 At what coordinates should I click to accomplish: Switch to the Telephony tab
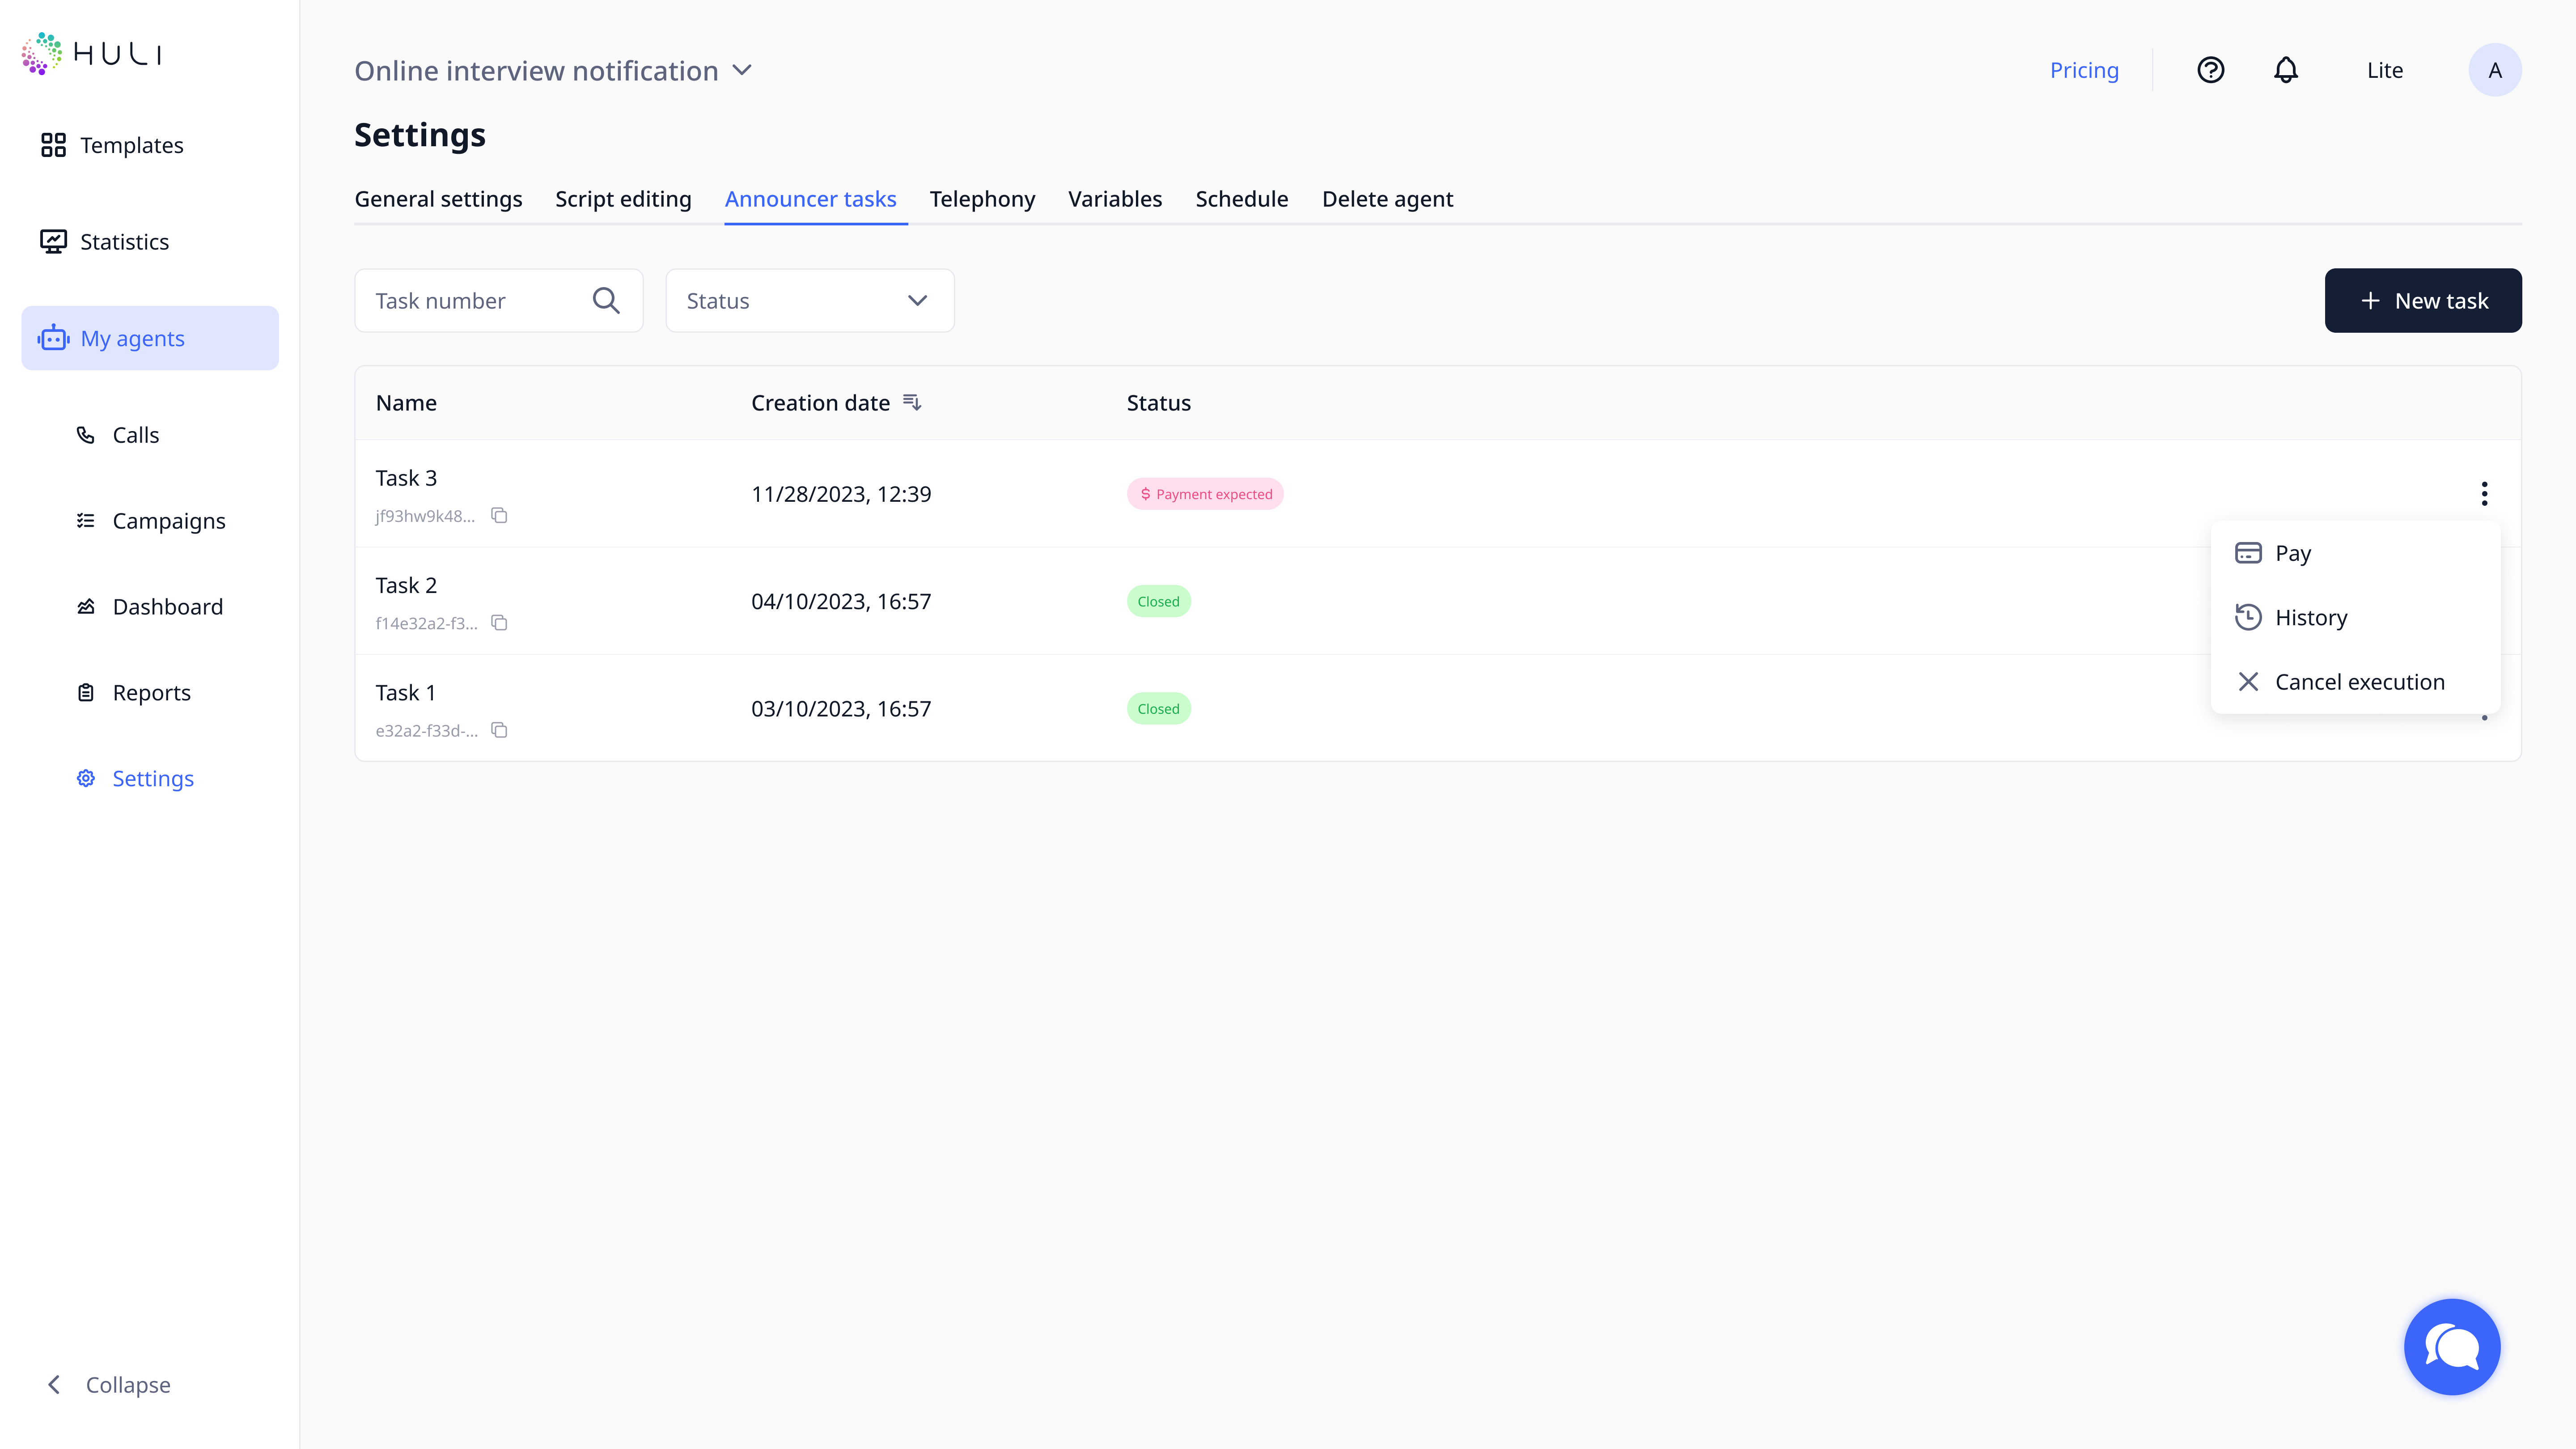[982, 199]
